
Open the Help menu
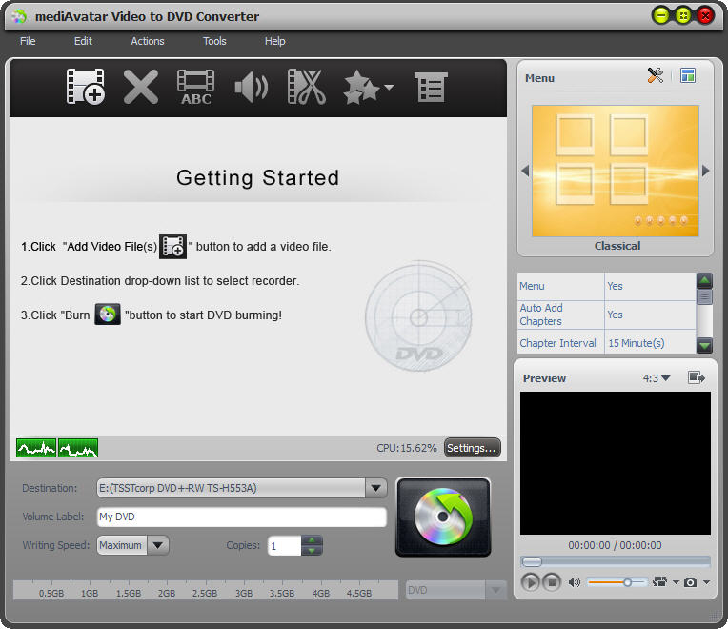coord(274,41)
